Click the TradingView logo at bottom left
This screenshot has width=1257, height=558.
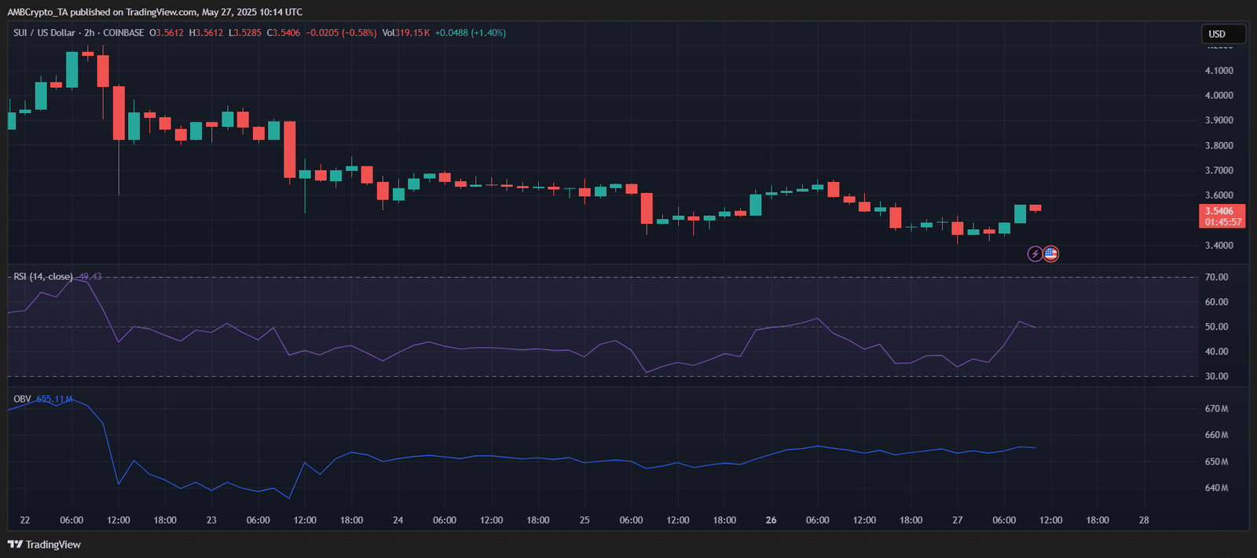tap(44, 545)
